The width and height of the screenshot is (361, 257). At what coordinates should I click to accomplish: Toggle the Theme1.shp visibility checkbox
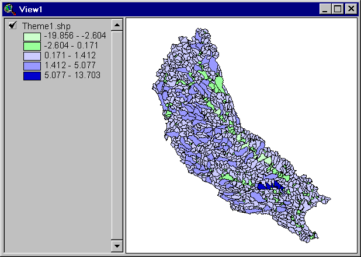[12, 26]
